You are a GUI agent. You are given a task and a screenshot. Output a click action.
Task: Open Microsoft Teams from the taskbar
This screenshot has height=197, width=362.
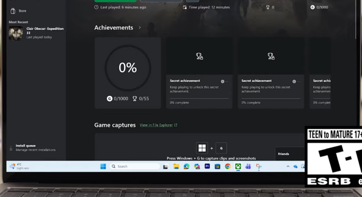point(248,166)
